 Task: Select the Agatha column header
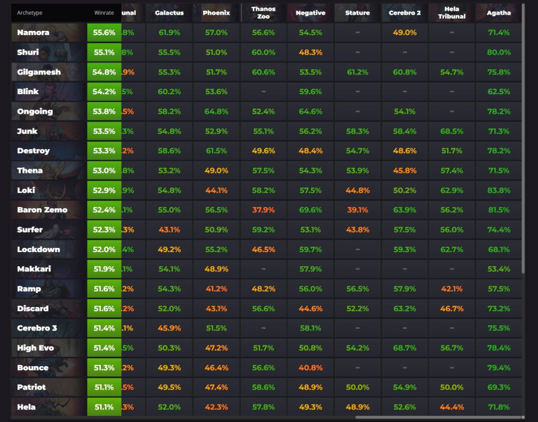[498, 13]
